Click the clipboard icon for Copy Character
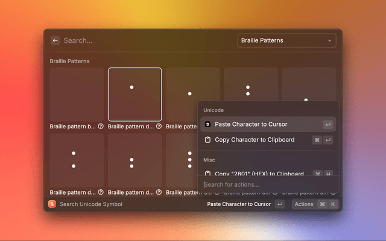Screen dimensions: 386x241 (x=207, y=140)
